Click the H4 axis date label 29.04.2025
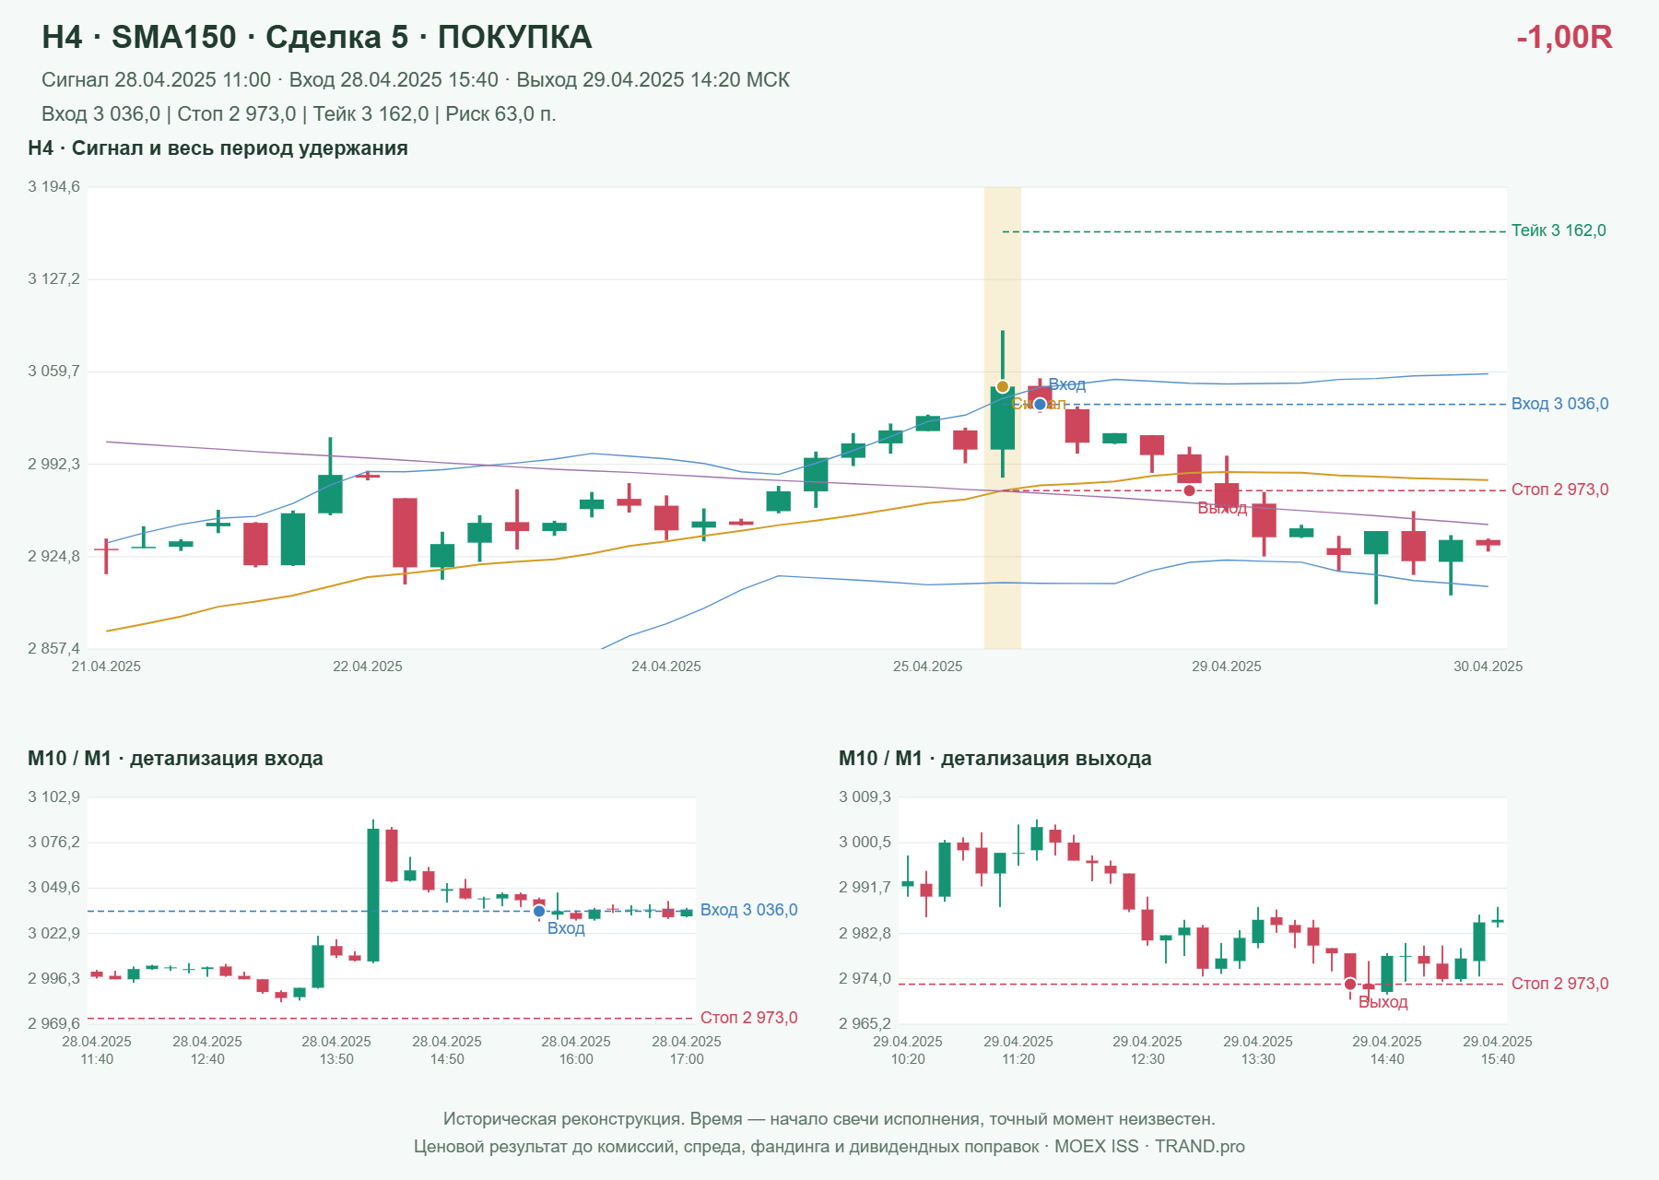1659x1180 pixels. point(1226,667)
